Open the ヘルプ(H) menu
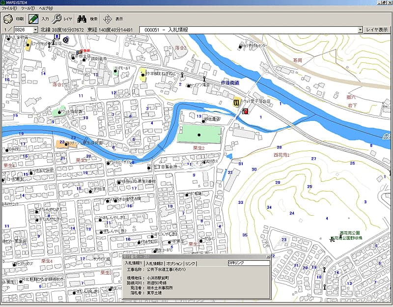 [x=46, y=8]
